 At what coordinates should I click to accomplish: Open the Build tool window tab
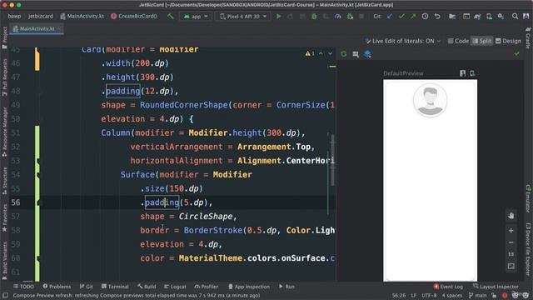tap(147, 287)
